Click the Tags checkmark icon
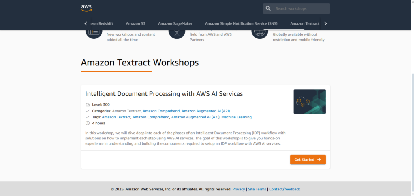Image resolution: width=415 pixels, height=196 pixels. point(88,117)
